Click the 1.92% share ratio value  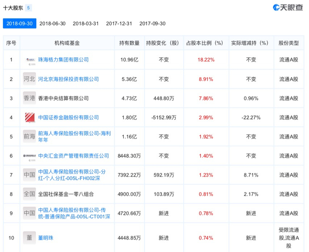[x=206, y=137]
